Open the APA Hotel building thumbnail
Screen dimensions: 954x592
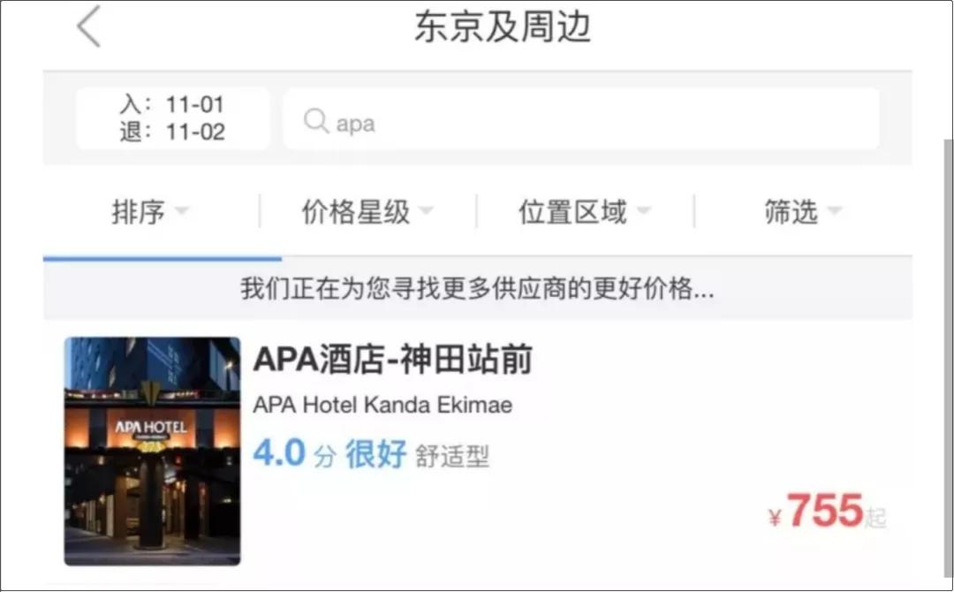152,451
